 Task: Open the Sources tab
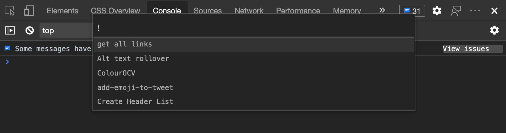[x=208, y=11]
